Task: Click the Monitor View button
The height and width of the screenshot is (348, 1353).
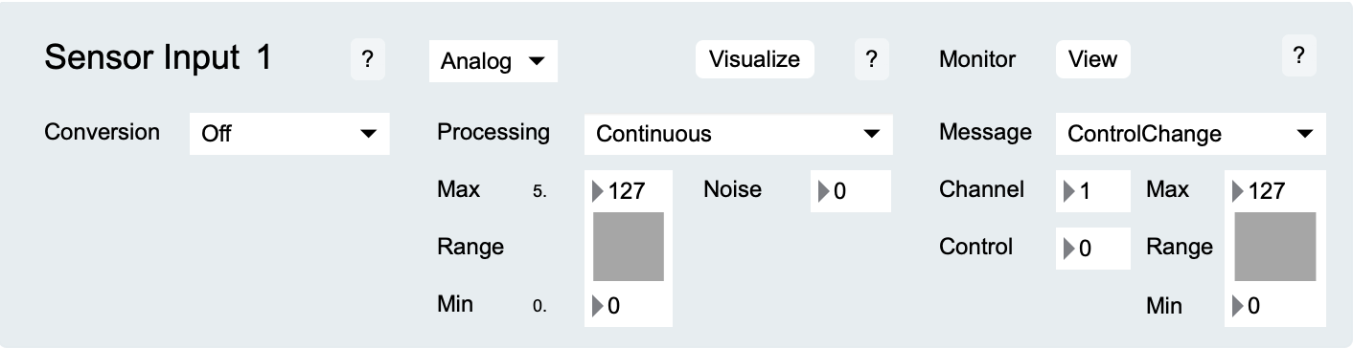Action: click(x=1092, y=59)
